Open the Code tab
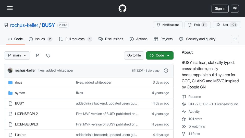Viewport: 245px width, 138px height. click(x=16, y=39)
